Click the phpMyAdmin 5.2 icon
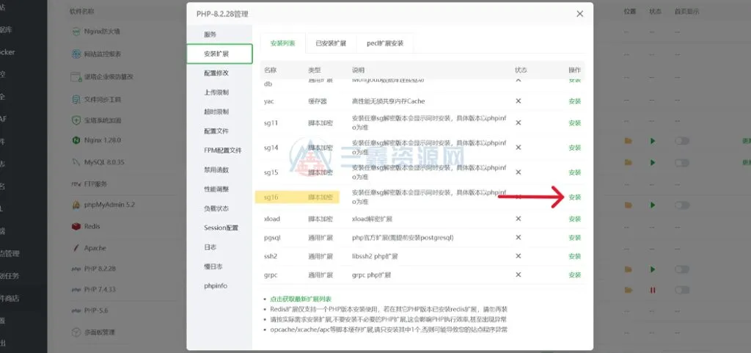 tap(76, 205)
